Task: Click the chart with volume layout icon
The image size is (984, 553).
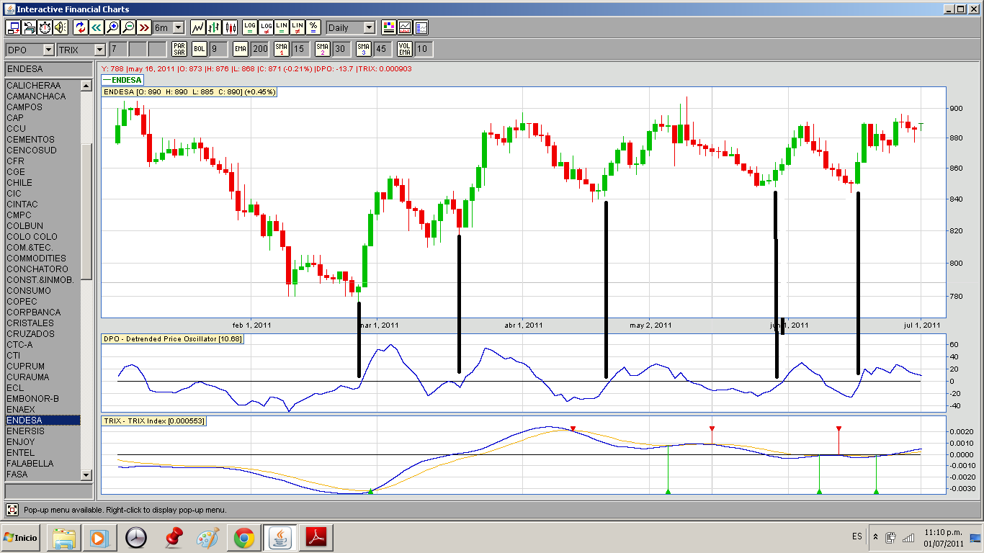Action: 405,27
